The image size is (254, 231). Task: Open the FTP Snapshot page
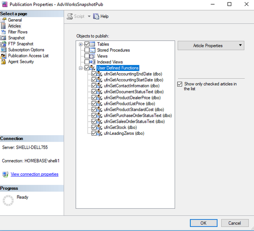pos(21,44)
